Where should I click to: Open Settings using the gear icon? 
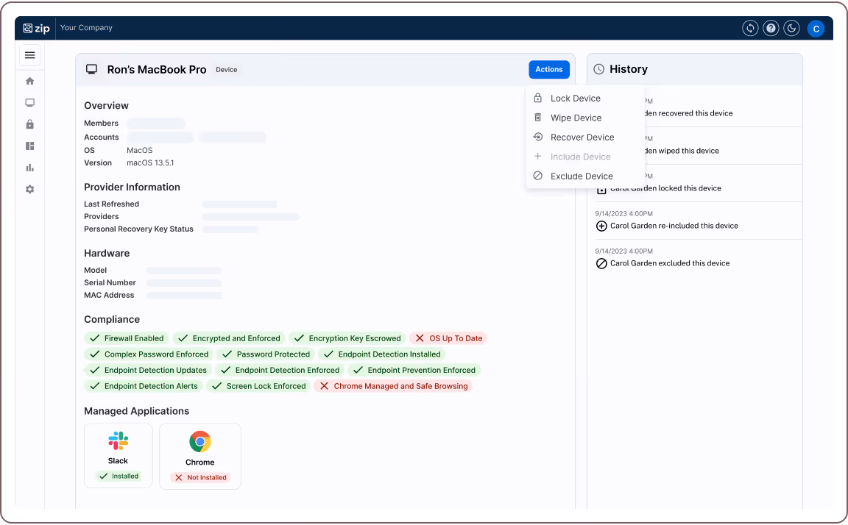(x=29, y=189)
